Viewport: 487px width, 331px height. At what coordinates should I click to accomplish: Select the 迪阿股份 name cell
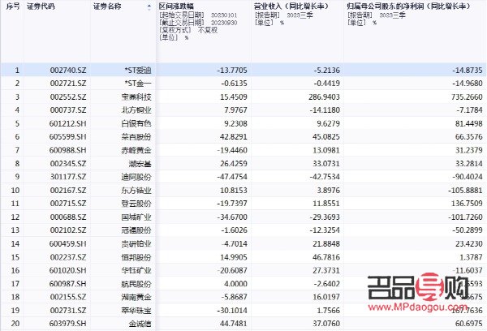click(x=136, y=177)
